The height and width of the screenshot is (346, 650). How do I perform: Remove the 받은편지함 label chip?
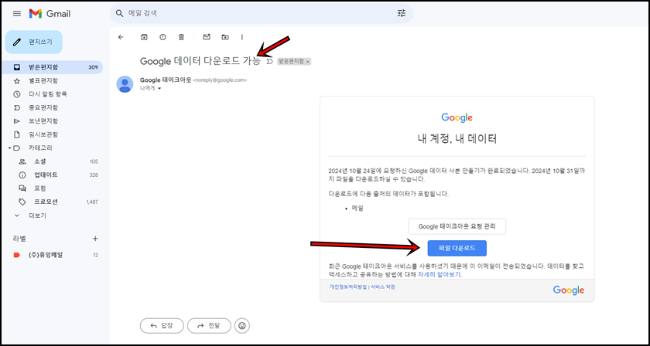tap(308, 62)
